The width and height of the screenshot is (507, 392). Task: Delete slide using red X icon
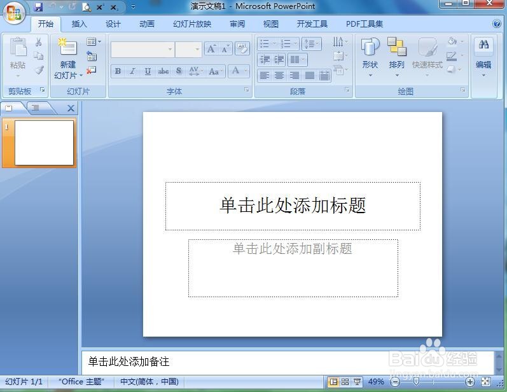(91, 70)
